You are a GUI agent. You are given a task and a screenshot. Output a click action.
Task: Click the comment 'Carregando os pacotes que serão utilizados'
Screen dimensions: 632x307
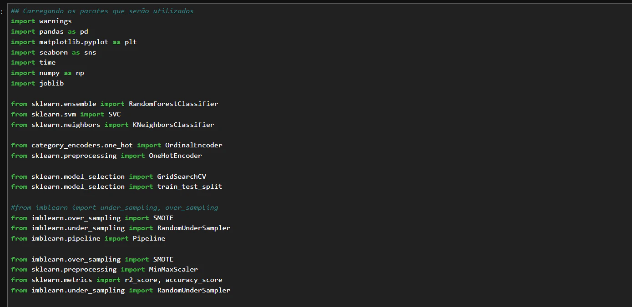102,11
